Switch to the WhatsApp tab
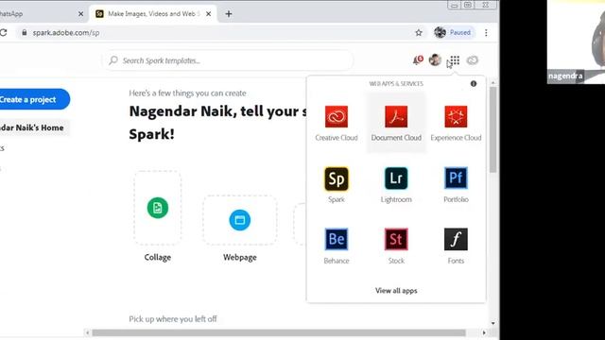 39,14
